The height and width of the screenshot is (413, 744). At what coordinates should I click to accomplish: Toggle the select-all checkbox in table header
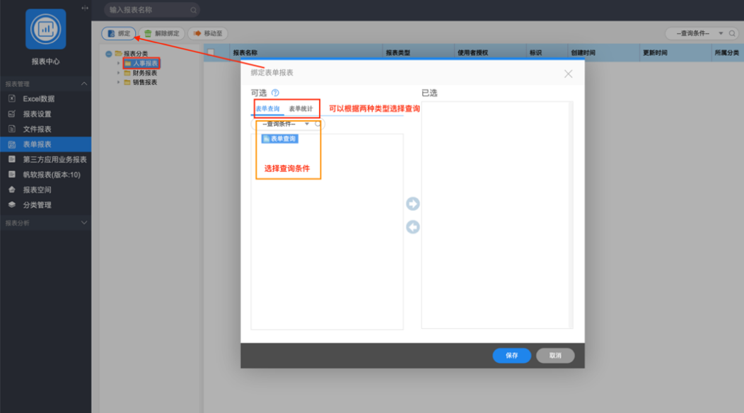pyautogui.click(x=211, y=52)
